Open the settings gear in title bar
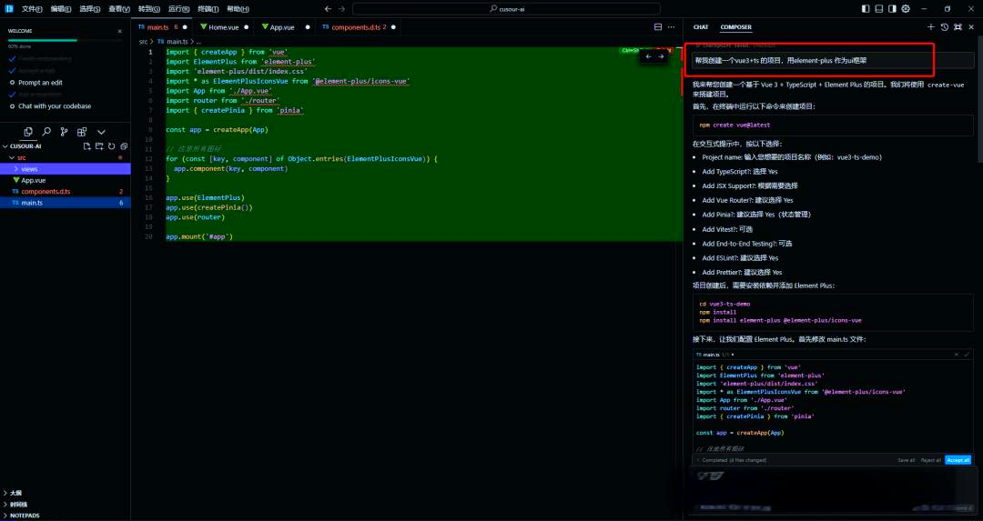Viewport: 983px width, 521px height. (905, 8)
